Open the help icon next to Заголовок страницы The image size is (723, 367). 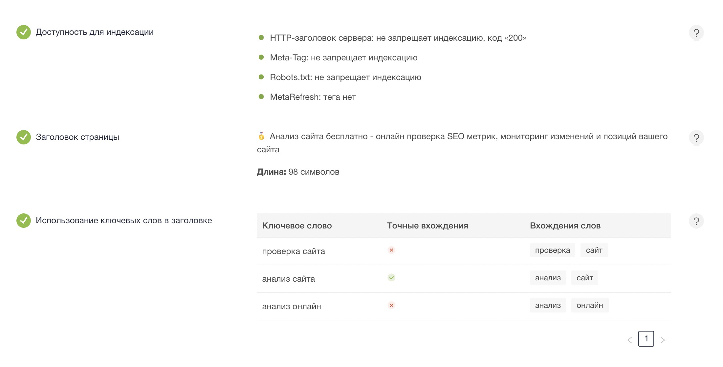(x=696, y=138)
